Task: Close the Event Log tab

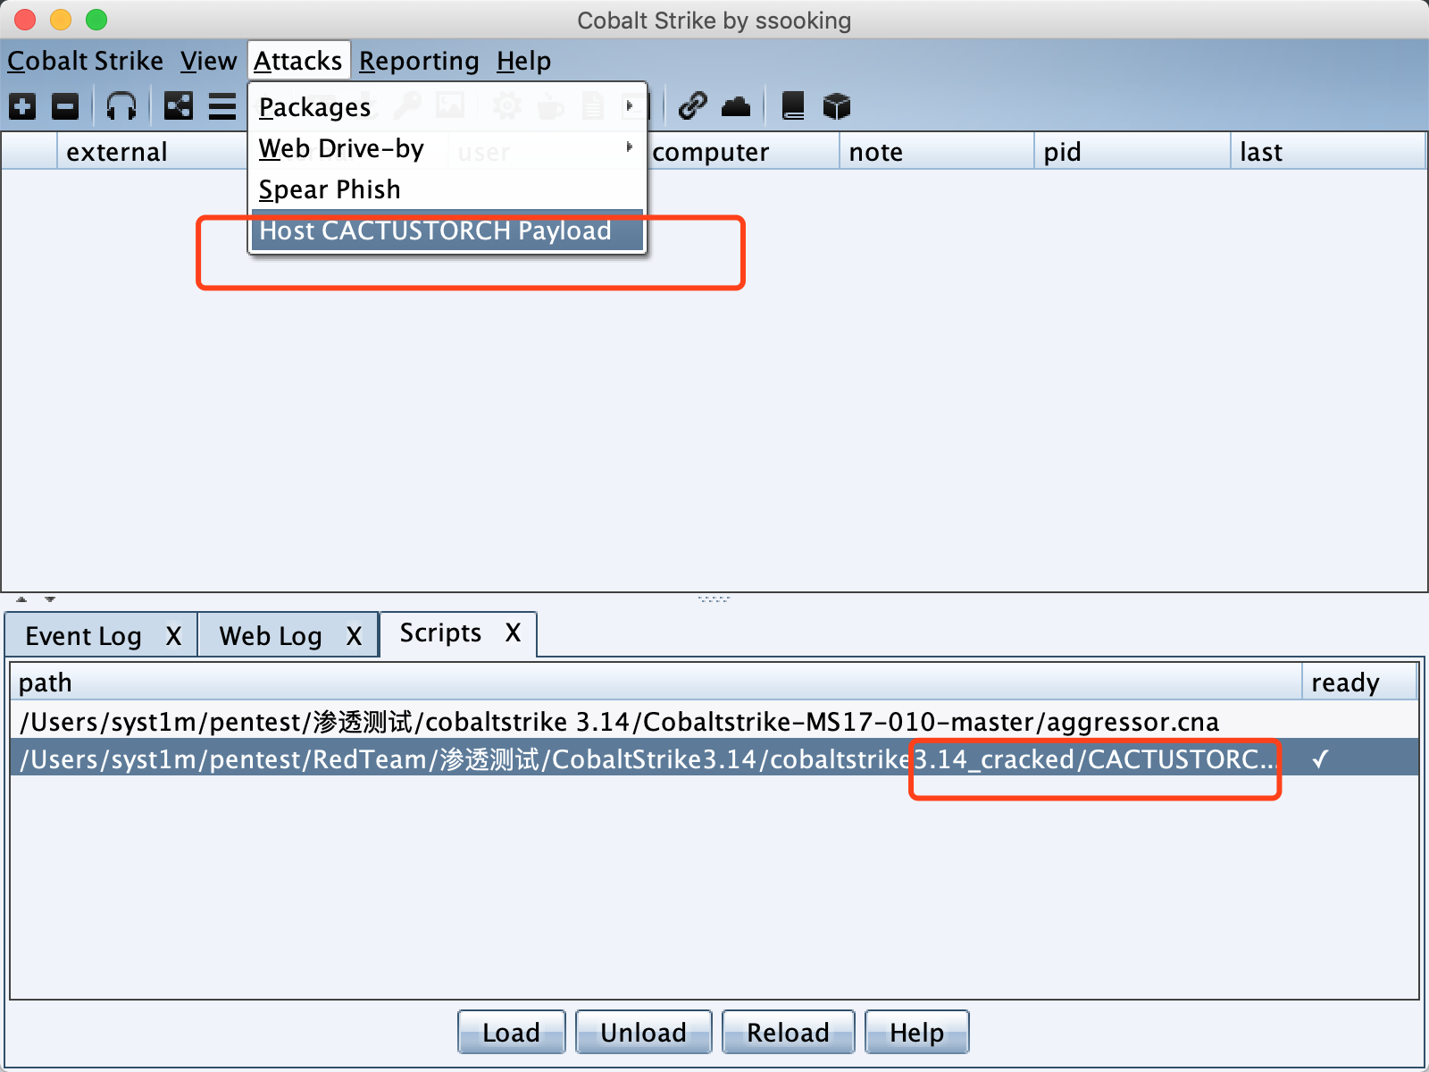Action: click(x=173, y=636)
